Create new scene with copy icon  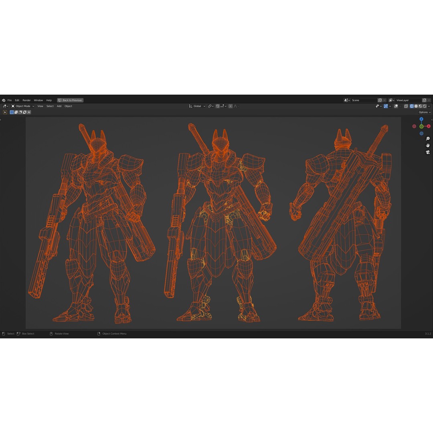pyautogui.click(x=380, y=100)
